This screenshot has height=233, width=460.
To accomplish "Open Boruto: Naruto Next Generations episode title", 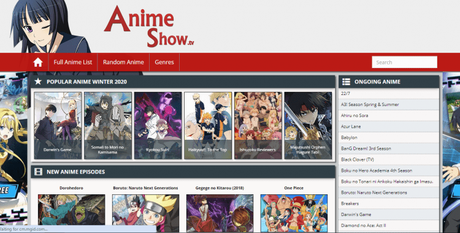I will coord(145,188).
